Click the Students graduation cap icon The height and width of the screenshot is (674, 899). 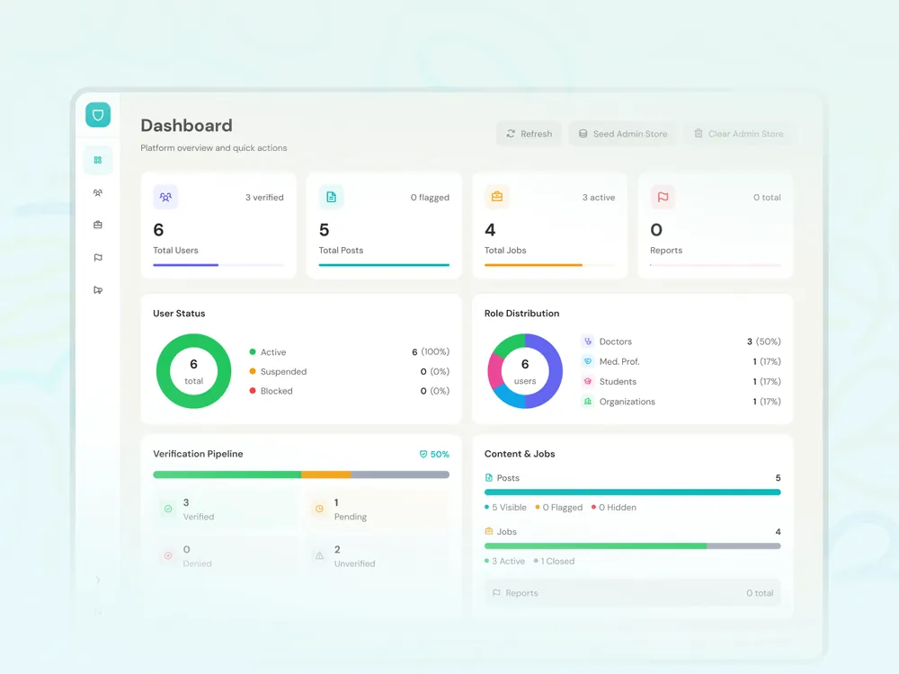point(588,382)
